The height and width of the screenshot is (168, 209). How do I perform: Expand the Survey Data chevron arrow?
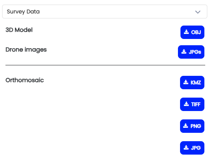[x=198, y=12]
